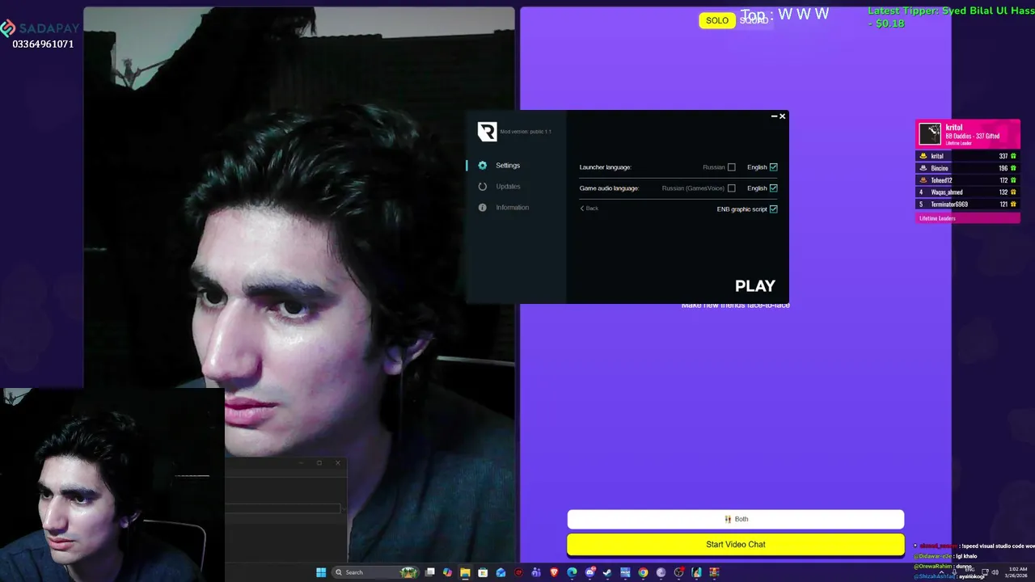The image size is (1035, 582).
Task: Click the yellow gift icon beside 132
Action: pyautogui.click(x=1014, y=192)
